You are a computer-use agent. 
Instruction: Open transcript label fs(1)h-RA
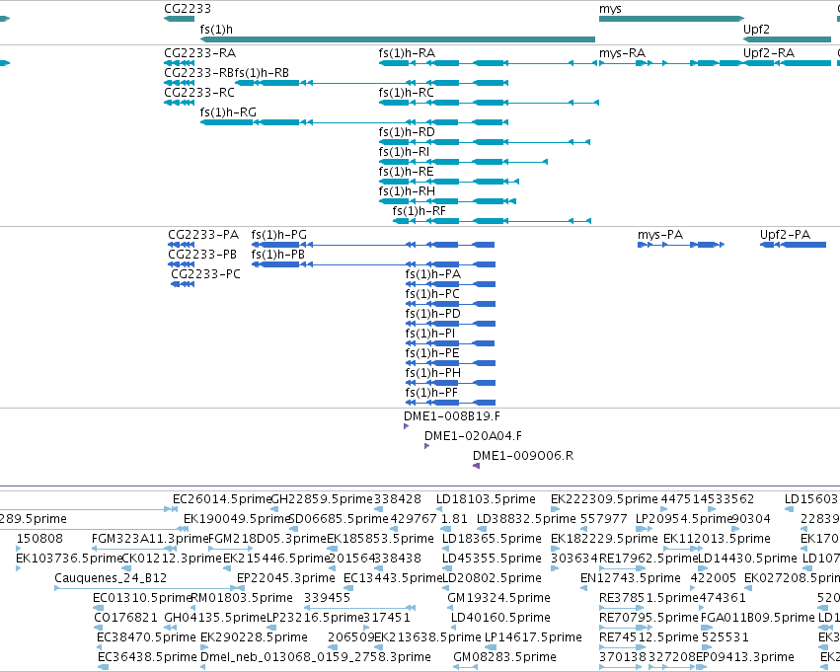pos(407,53)
